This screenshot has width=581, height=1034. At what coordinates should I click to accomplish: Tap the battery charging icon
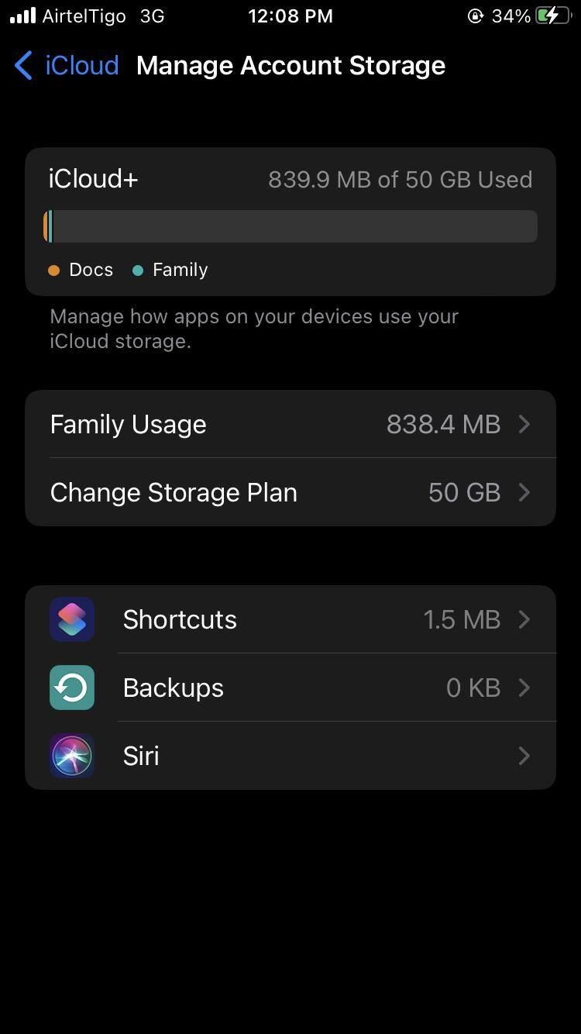coord(553,16)
